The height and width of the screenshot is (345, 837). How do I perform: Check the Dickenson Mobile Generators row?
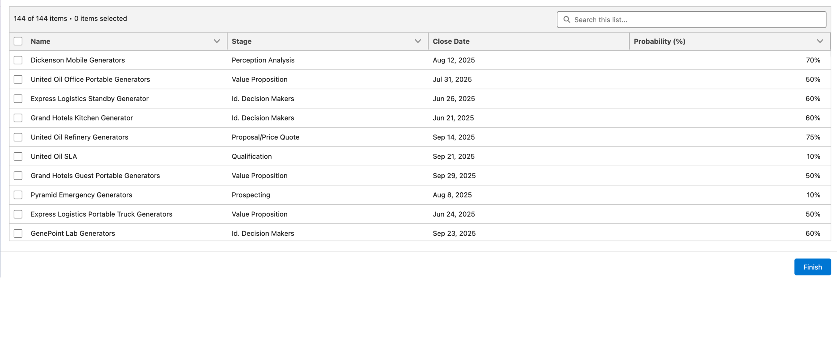[x=18, y=60]
